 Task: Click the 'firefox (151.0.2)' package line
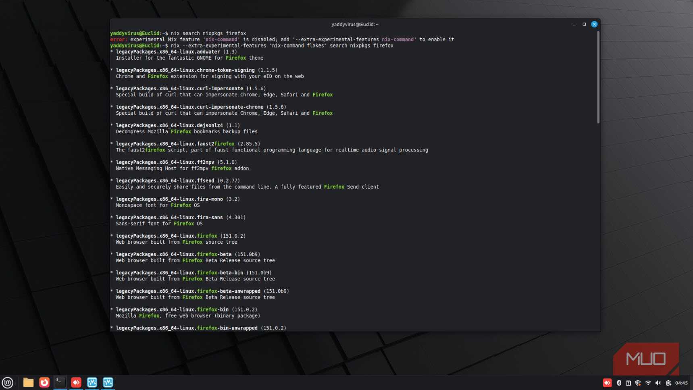pyautogui.click(x=178, y=236)
